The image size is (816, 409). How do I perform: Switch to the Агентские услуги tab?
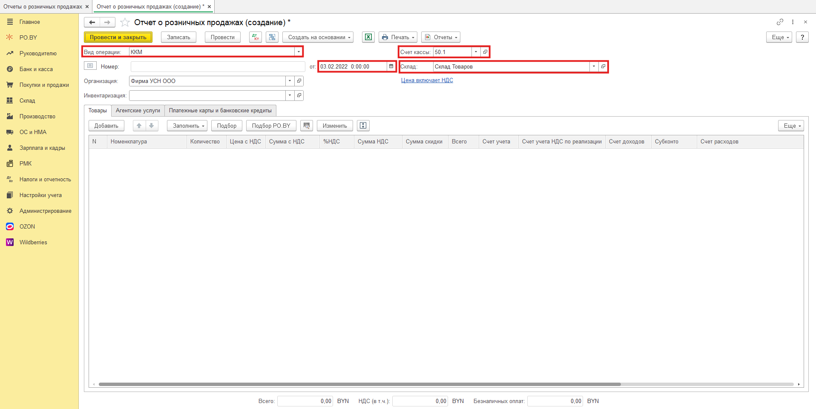pos(138,111)
